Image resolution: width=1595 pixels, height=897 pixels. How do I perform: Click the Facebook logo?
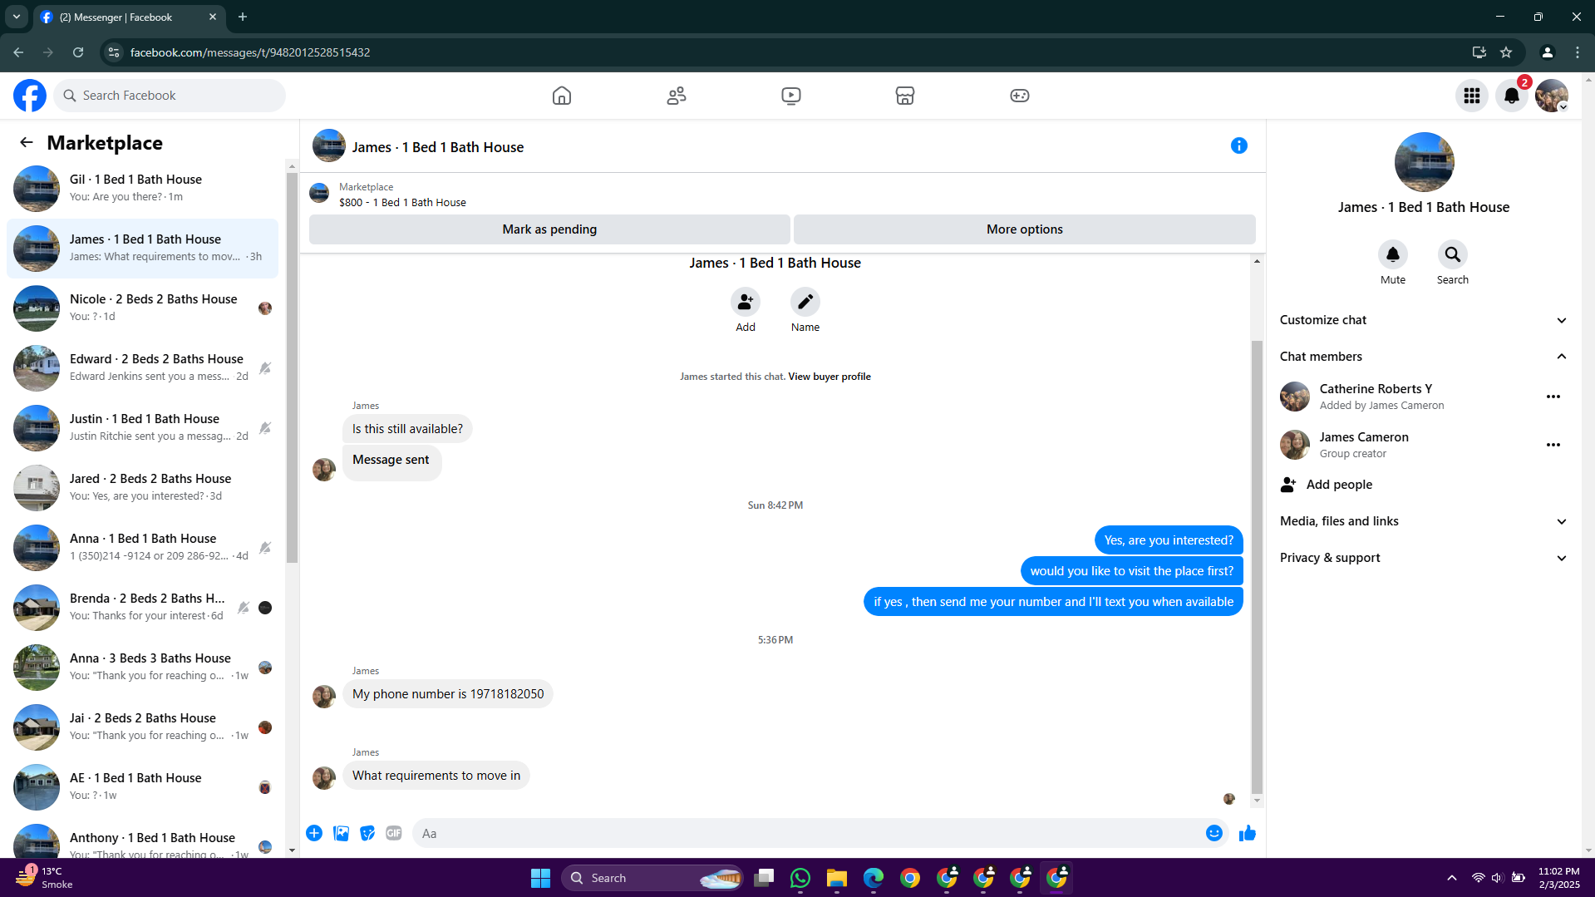30,96
